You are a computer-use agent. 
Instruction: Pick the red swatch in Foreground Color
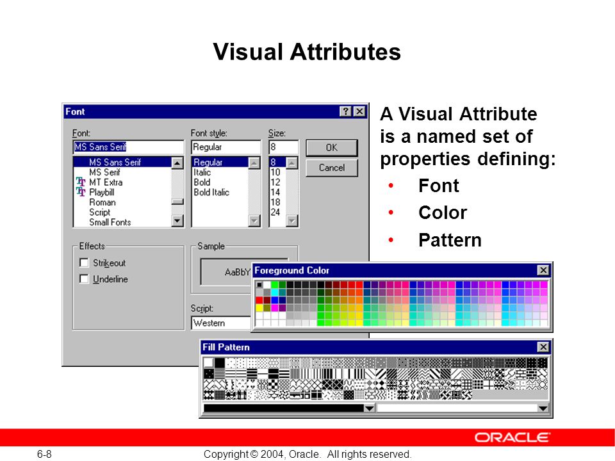coord(259,300)
